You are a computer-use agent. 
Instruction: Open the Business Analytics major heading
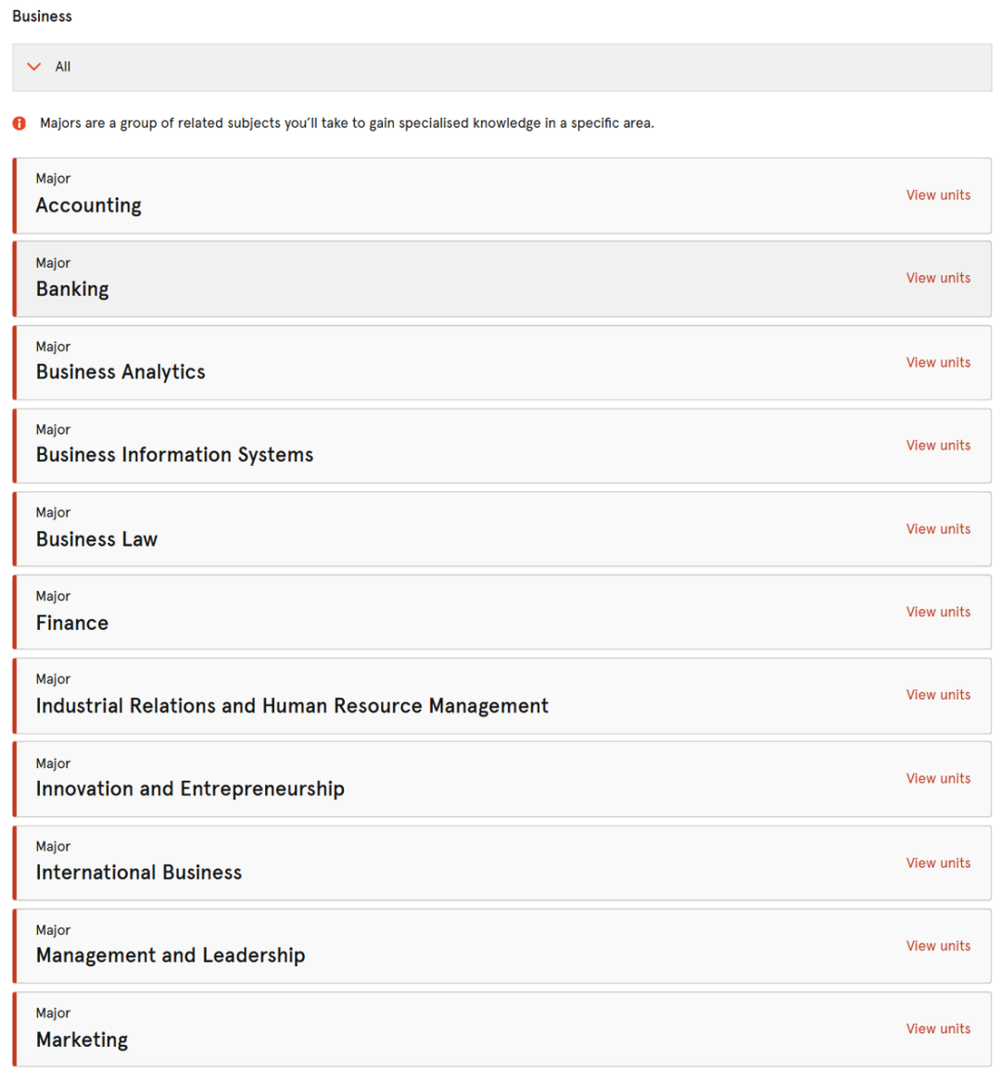point(120,372)
